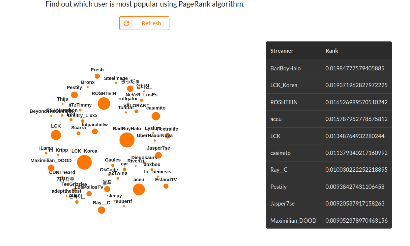Select the ROSHTEIN node in the graph

point(104,104)
